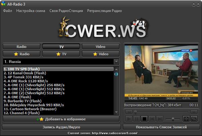Switch to the Radio tab
This screenshot has height=136, width=202.
(x=22, y=46)
